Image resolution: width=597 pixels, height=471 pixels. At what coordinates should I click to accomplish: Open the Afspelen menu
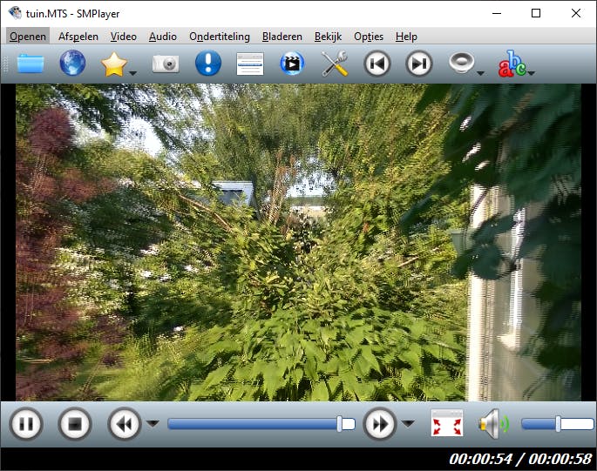pos(78,37)
